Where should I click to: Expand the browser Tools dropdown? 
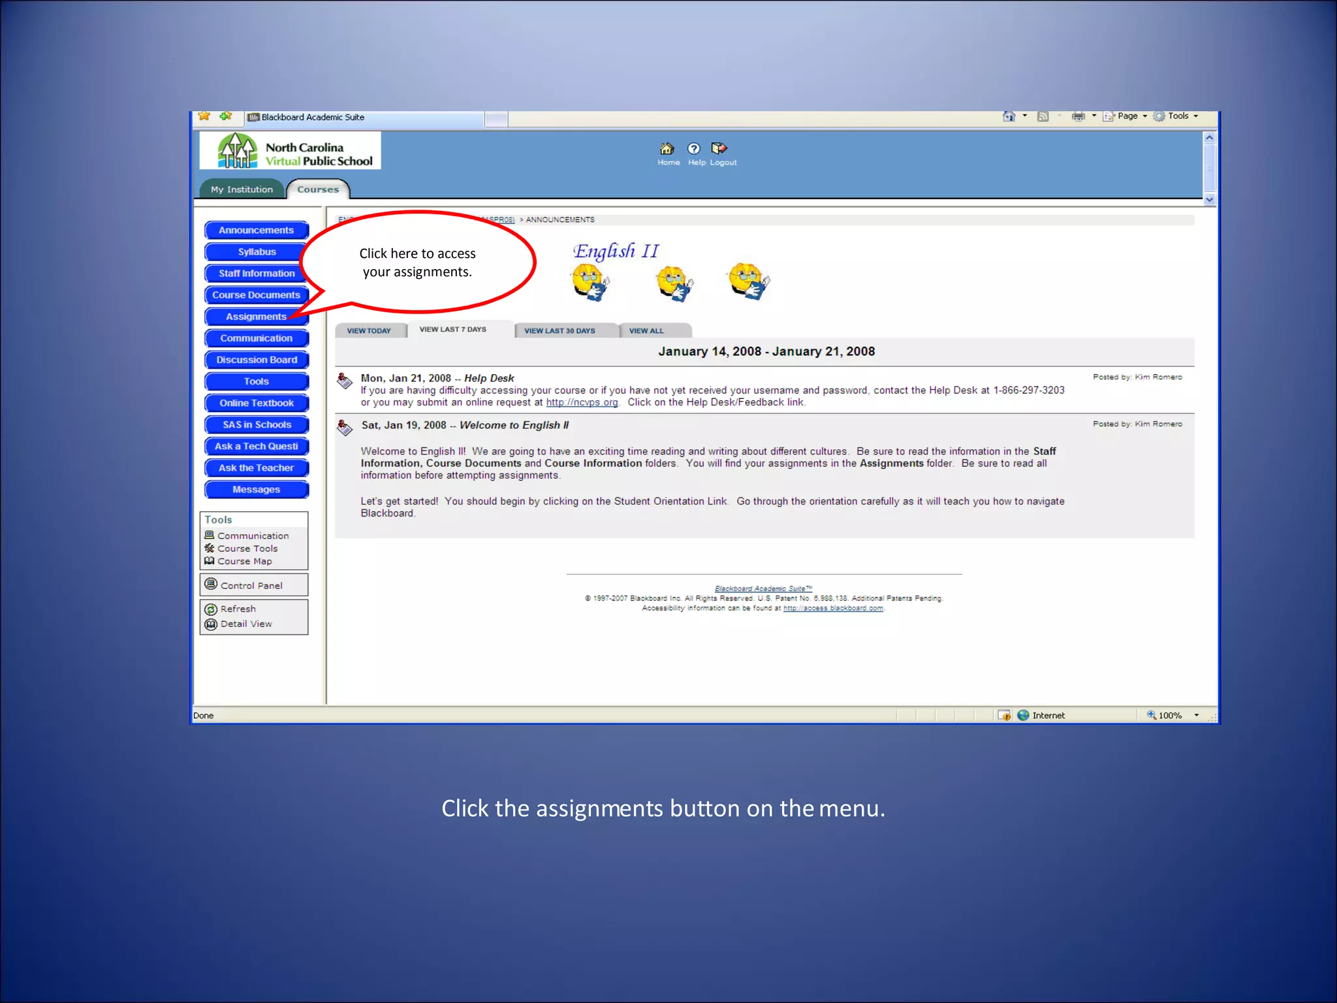(x=1178, y=116)
